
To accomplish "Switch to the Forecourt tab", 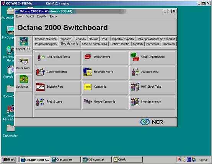I will tap(153, 44).
